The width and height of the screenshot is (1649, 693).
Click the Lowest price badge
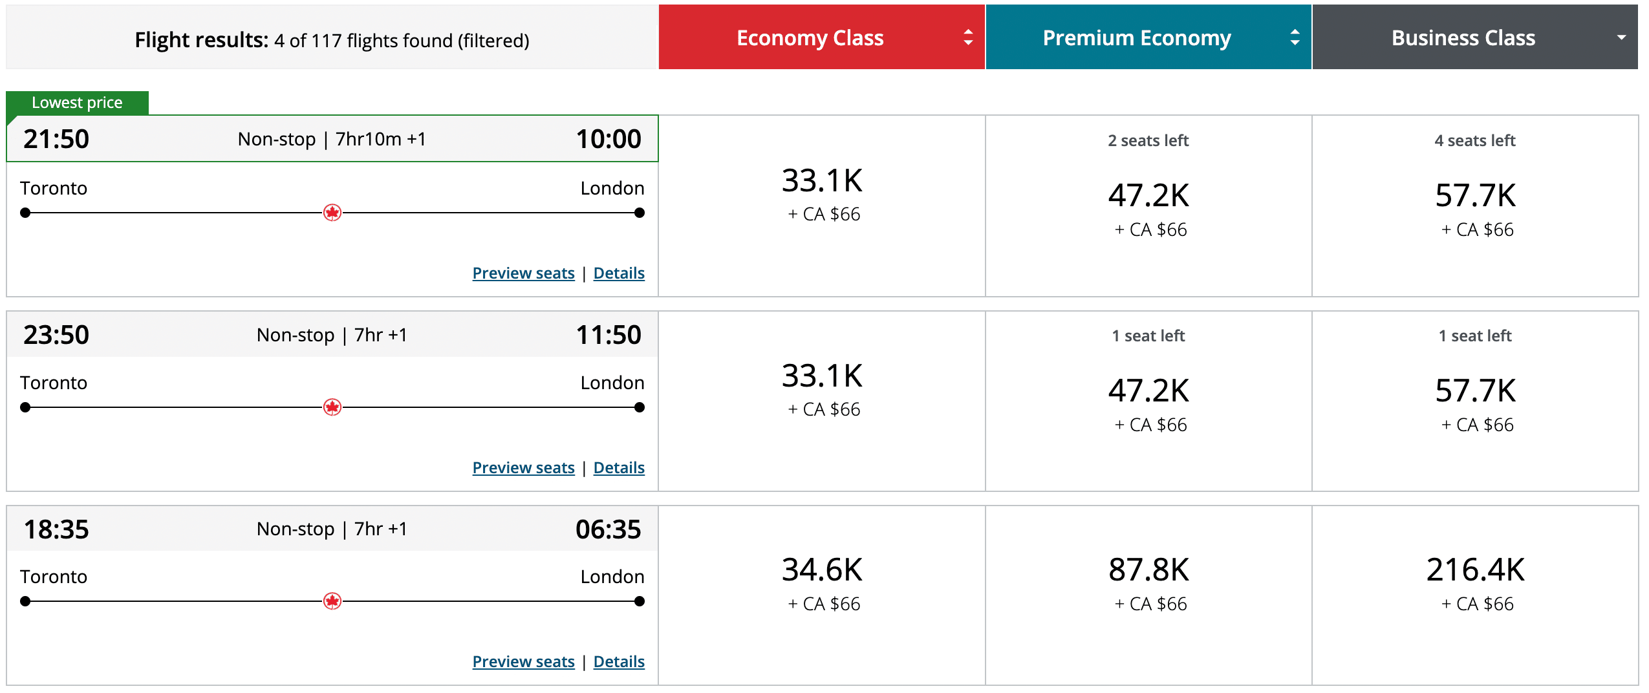[76, 101]
